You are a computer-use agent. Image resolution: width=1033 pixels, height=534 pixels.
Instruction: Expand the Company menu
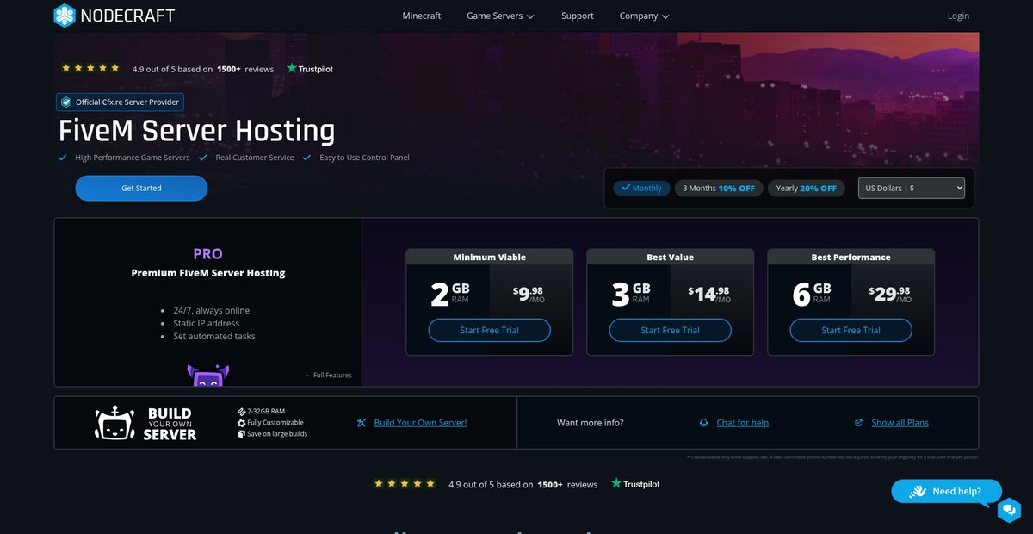click(x=644, y=16)
